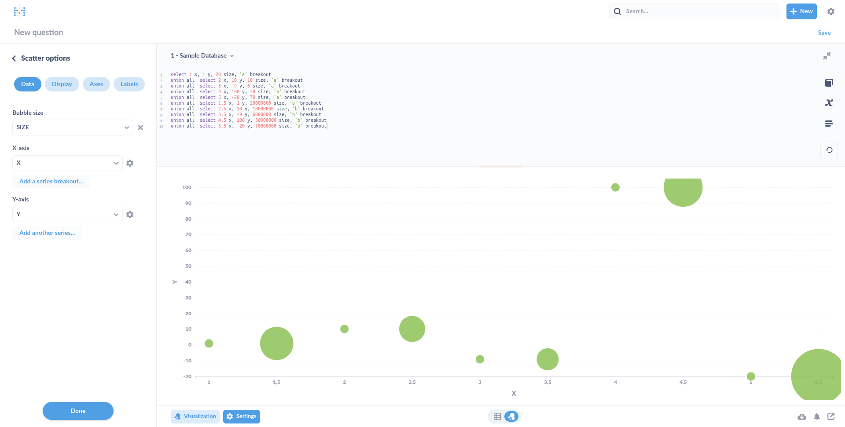Revert the query with the refresh icon
Image resolution: width=845 pixels, height=427 pixels.
coord(829,150)
